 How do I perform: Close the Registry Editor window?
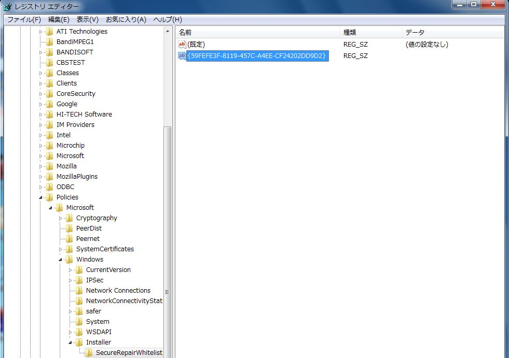[x=493, y=4]
